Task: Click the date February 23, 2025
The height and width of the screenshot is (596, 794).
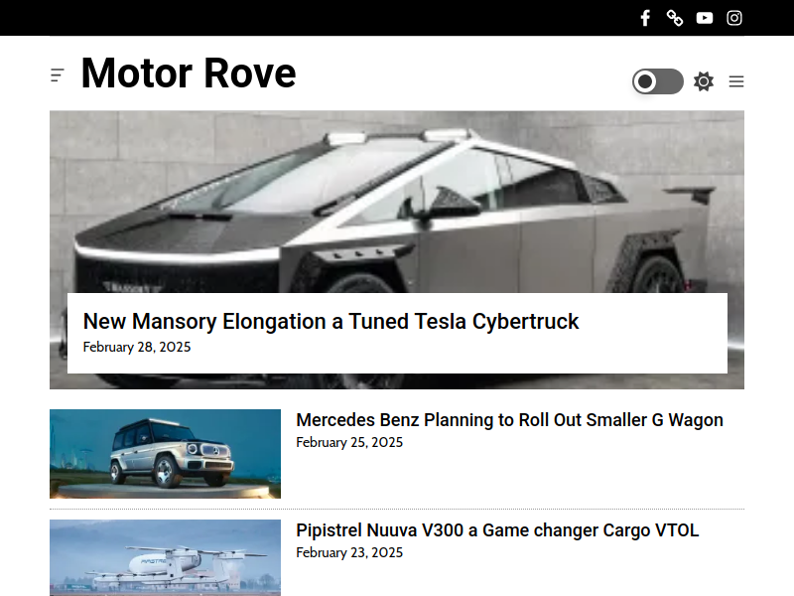Action: (x=349, y=552)
